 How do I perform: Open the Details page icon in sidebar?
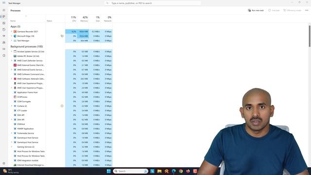[4, 49]
